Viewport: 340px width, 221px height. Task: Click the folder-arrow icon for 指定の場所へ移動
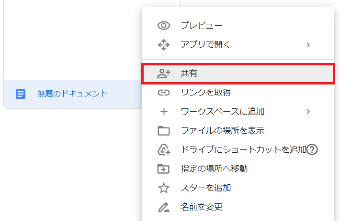[x=164, y=169]
